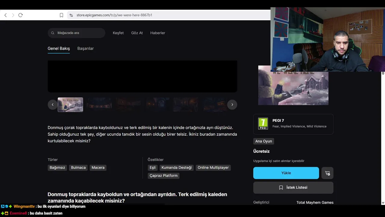Click the Geliştirici label

pyautogui.click(x=261, y=203)
